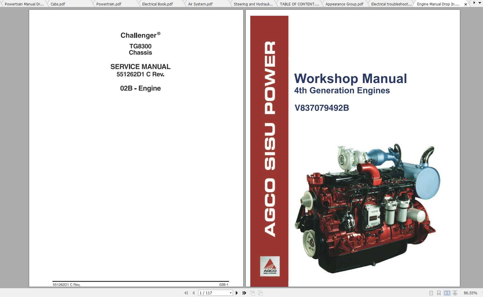Screen dimensions: 483x297
Task: Open the Steering and Hydrauli... tab
Action: 253,4
